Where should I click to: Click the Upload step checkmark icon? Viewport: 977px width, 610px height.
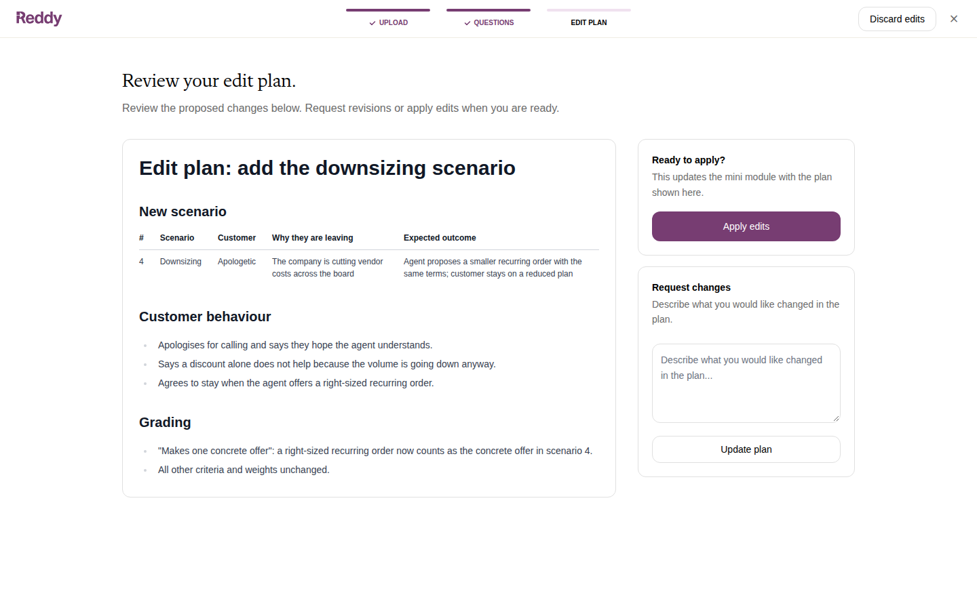tap(372, 23)
